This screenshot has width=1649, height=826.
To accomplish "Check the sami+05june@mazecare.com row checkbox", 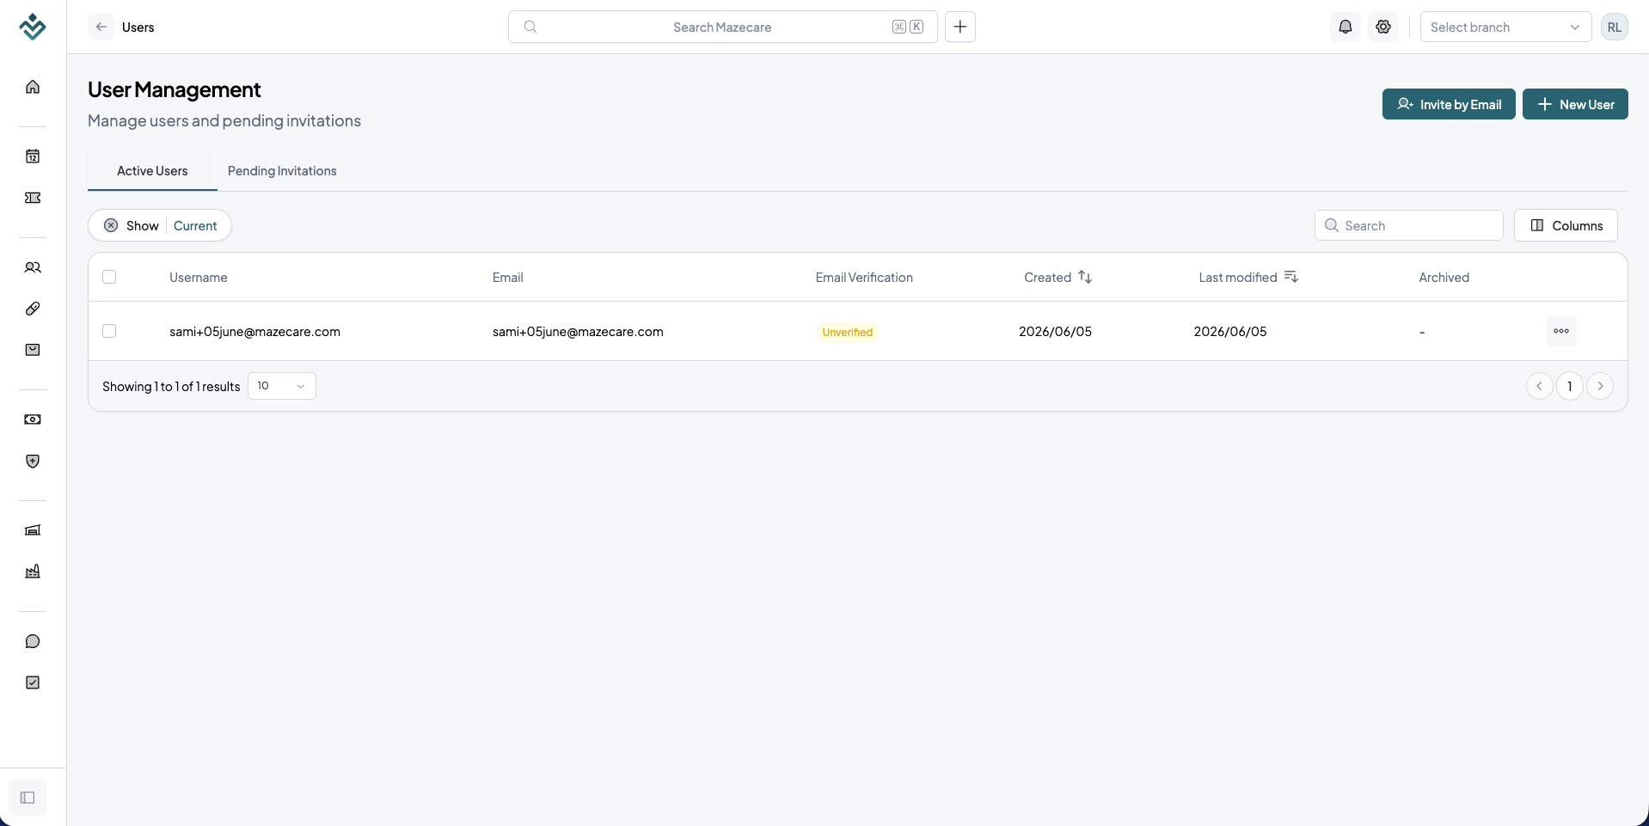I will point(109,331).
